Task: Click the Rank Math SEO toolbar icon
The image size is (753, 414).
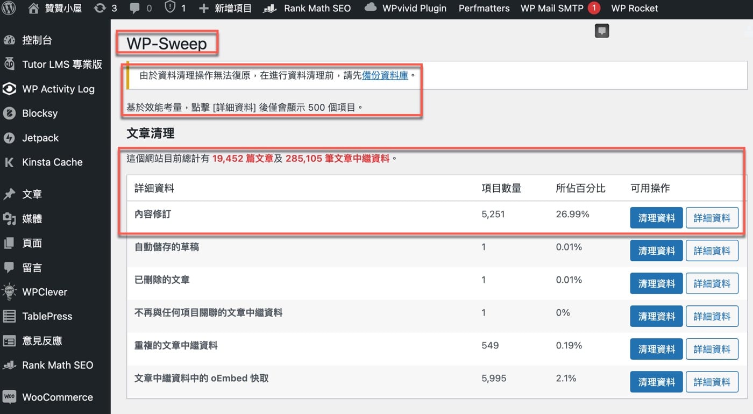Action: pyautogui.click(x=271, y=8)
